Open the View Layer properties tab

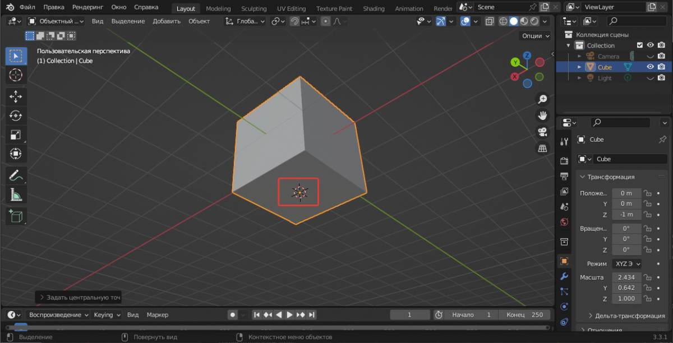point(564,192)
